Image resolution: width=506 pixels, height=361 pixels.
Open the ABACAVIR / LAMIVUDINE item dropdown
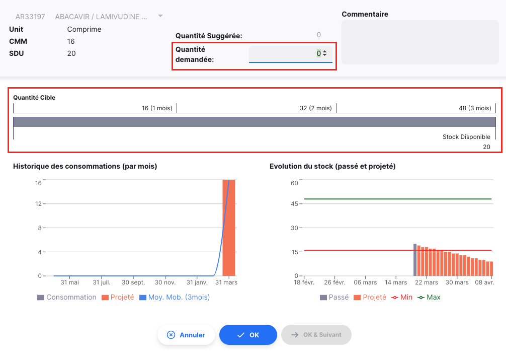[x=160, y=16]
